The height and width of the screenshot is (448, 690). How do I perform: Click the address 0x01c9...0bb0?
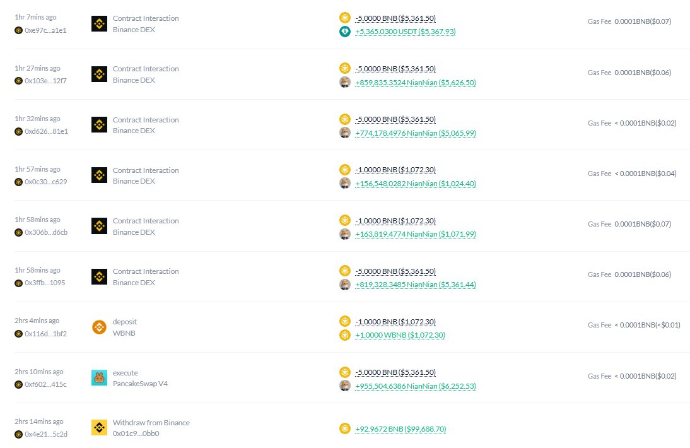click(x=136, y=433)
